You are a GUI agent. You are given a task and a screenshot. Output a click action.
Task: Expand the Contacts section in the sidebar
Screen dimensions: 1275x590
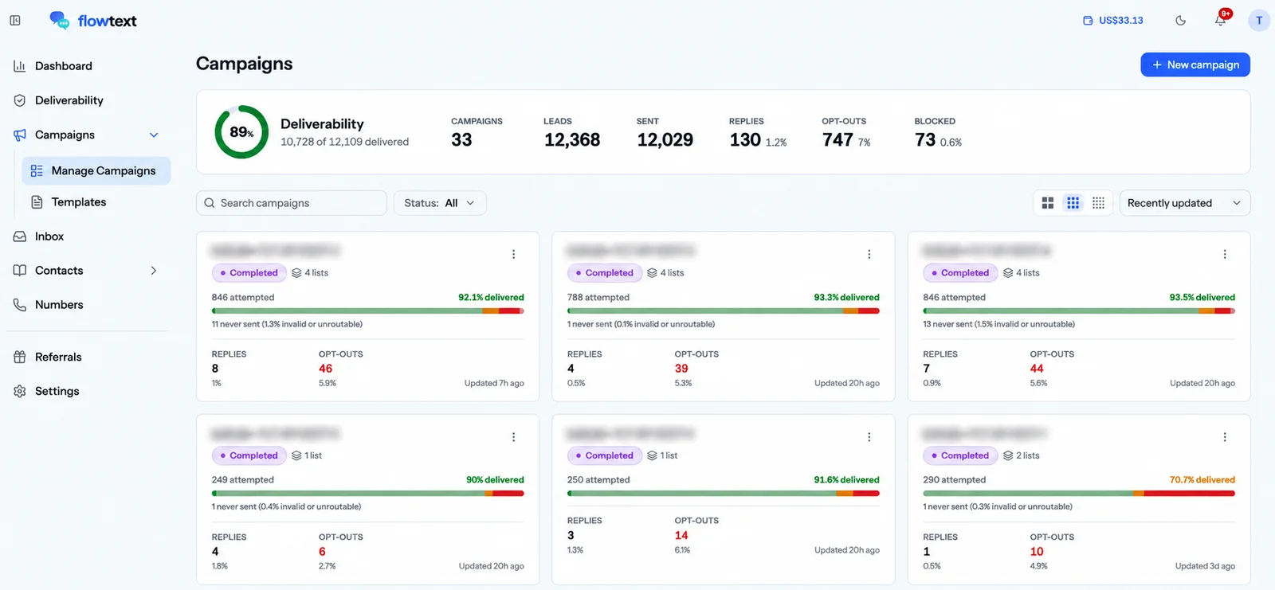tap(154, 271)
